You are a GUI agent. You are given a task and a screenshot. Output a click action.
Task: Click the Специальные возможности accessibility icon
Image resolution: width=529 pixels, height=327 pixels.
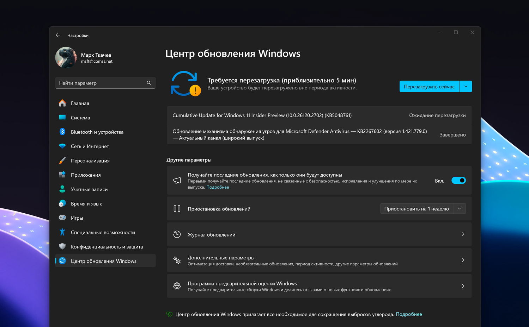(x=62, y=232)
